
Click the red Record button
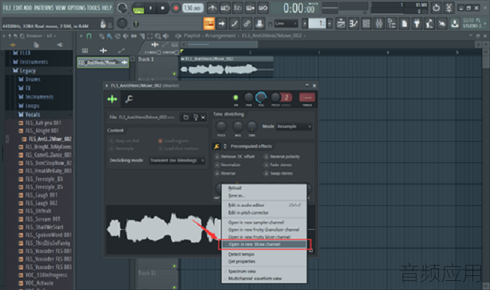(176, 8)
